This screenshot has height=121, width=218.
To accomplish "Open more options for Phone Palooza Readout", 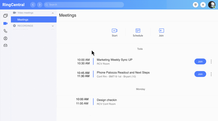I will [x=211, y=74].
